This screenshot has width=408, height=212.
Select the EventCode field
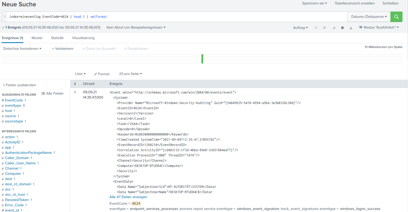(14, 100)
